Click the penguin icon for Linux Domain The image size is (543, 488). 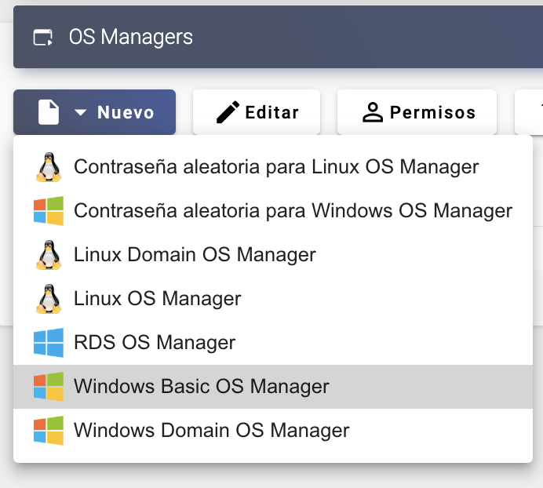pos(49,255)
